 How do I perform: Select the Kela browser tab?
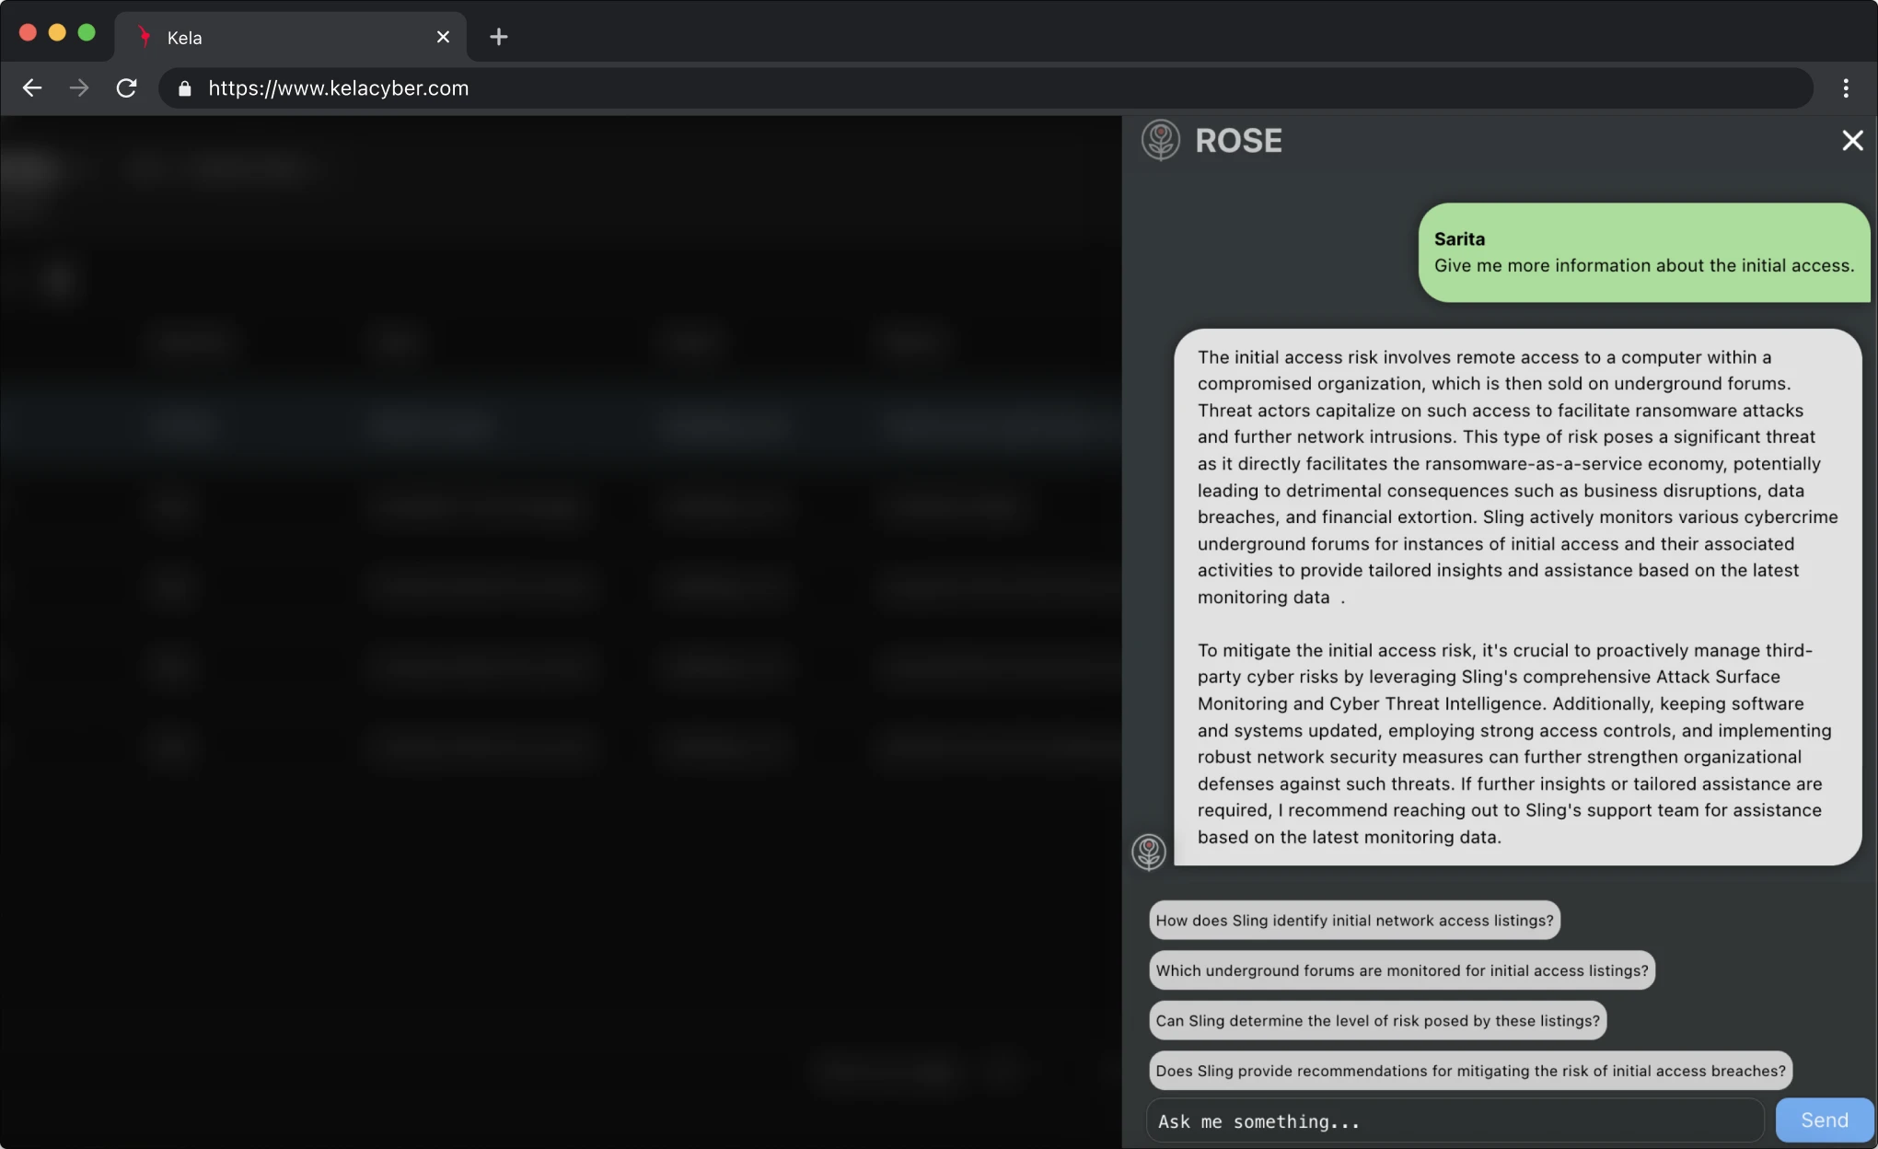pos(290,37)
